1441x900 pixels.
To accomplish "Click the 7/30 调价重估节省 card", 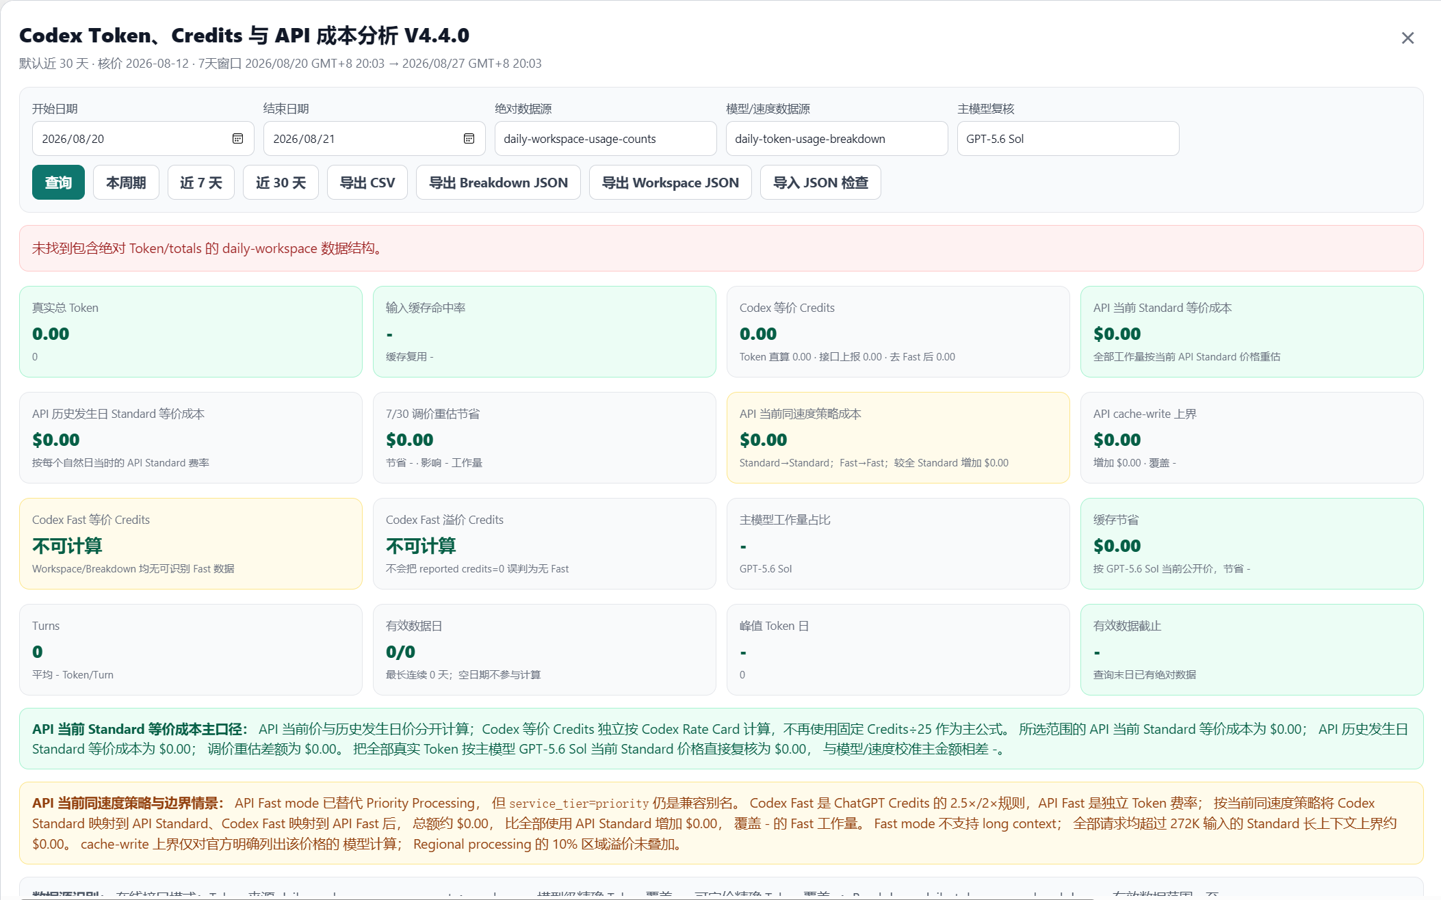I will click(x=545, y=438).
